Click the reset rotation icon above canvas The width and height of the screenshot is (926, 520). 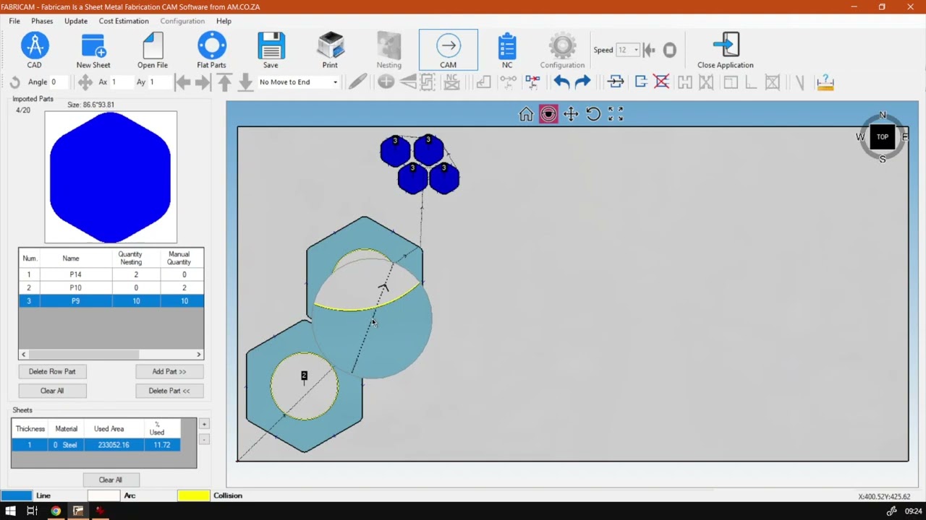pos(593,114)
